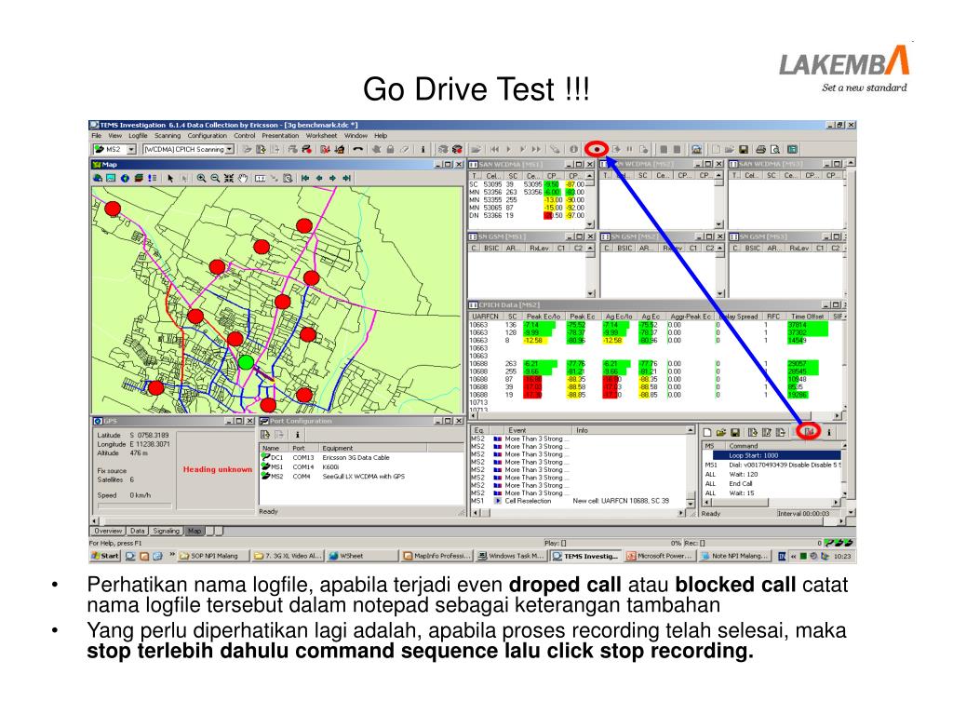Click the Peak Ec/Io column header
The height and width of the screenshot is (715, 953).
pyautogui.click(x=543, y=317)
